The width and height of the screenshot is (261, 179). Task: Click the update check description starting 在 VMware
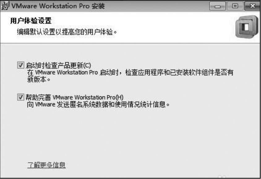click(130, 72)
